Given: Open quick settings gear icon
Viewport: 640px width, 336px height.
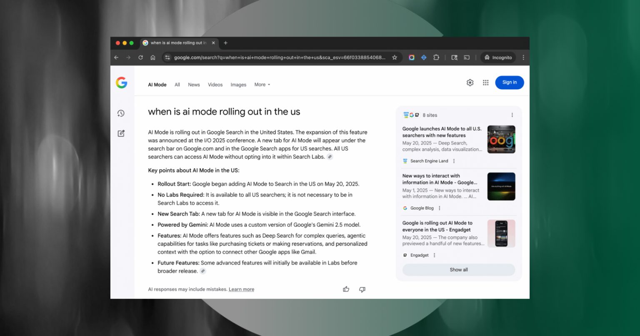Looking at the screenshot, I should (x=470, y=83).
